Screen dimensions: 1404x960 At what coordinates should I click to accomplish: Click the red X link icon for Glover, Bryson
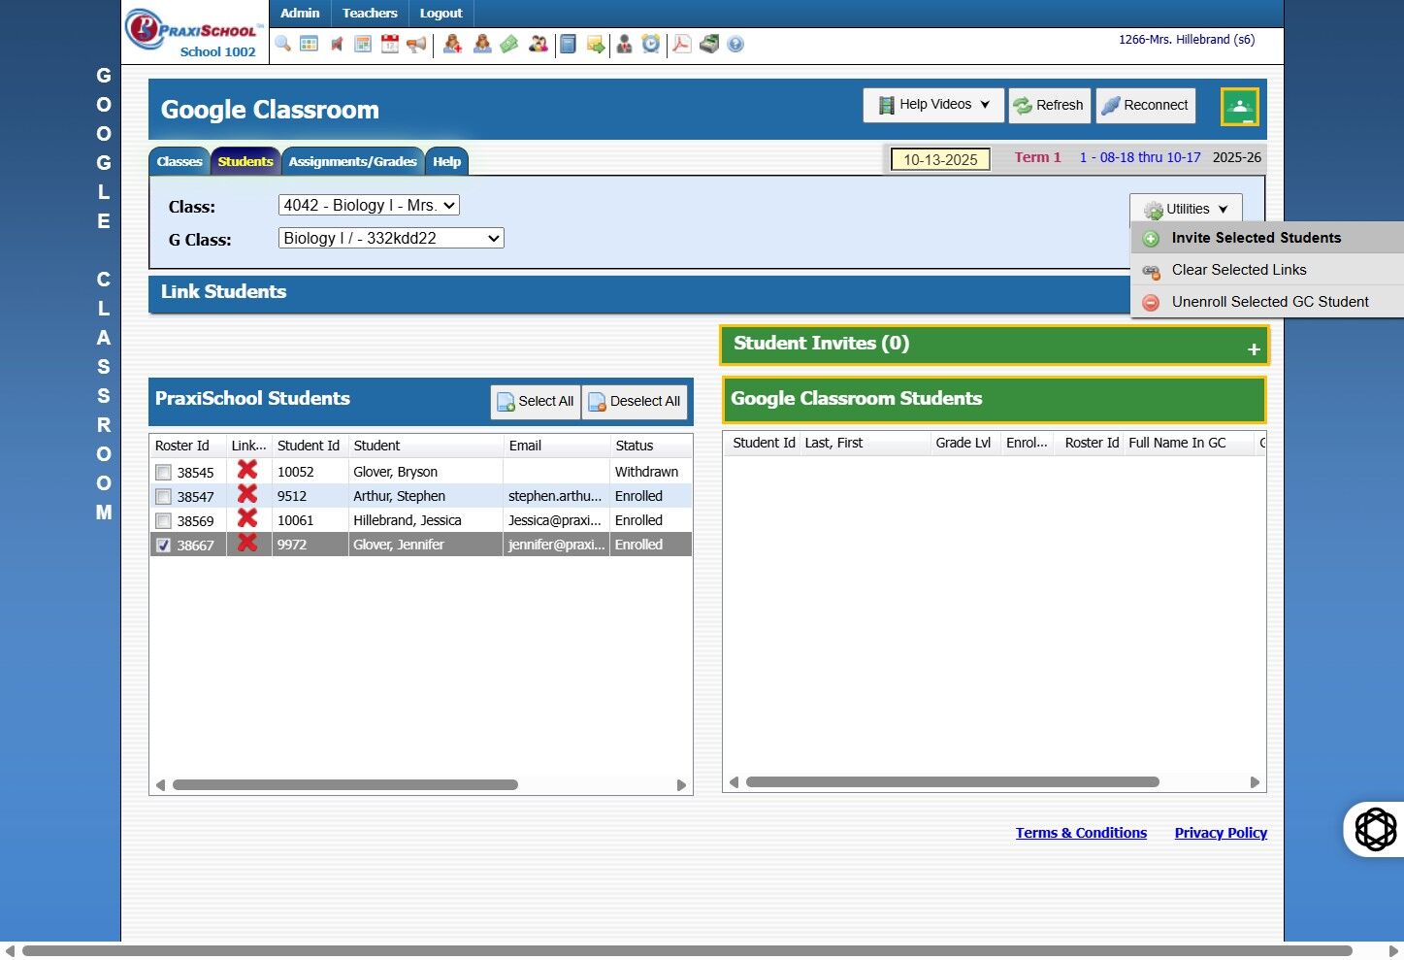coord(247,470)
